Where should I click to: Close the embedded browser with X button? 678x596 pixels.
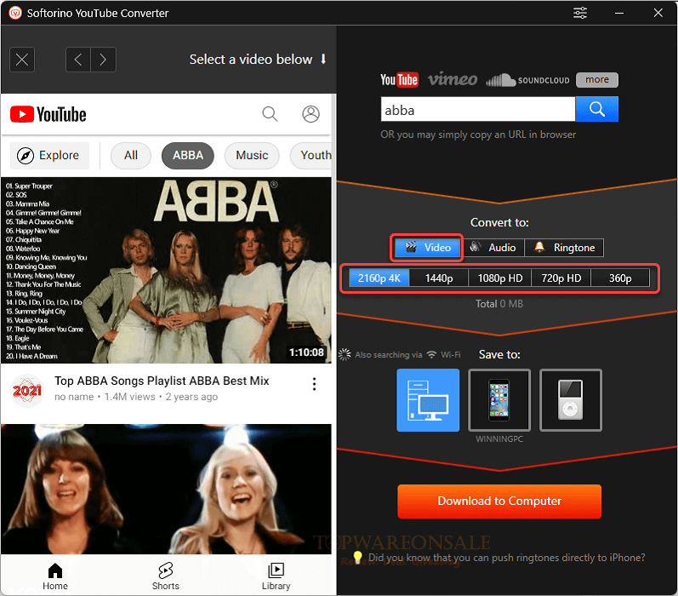pos(22,60)
